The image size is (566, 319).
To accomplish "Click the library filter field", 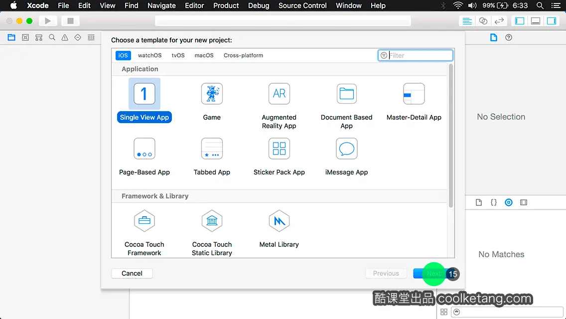I will [507, 312].
